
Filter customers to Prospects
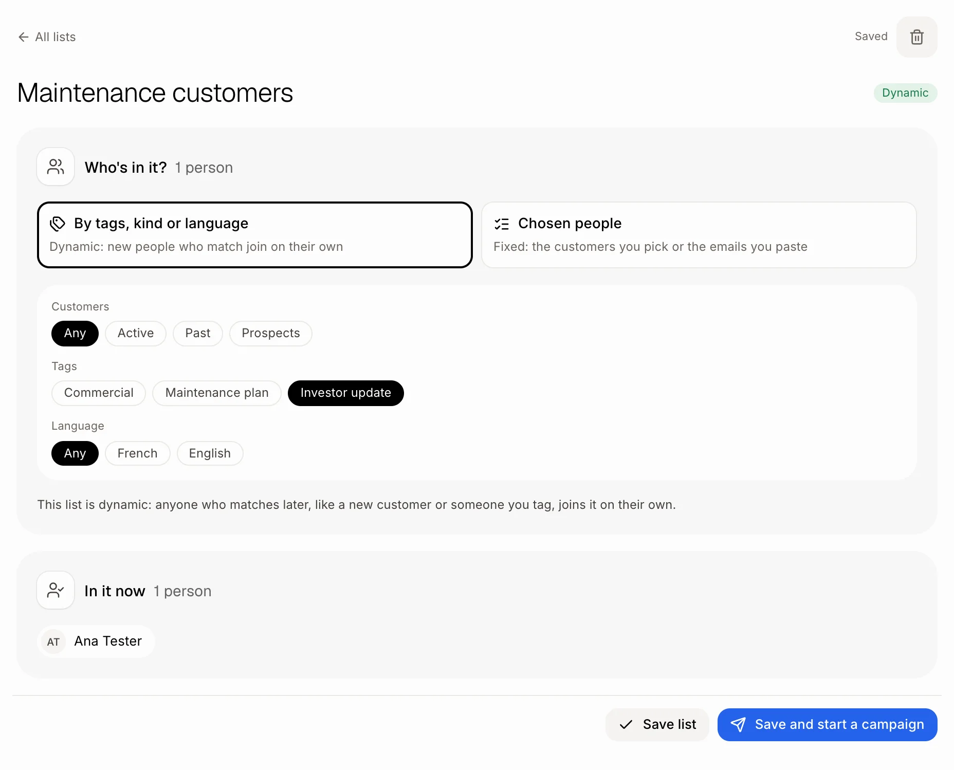pos(271,334)
